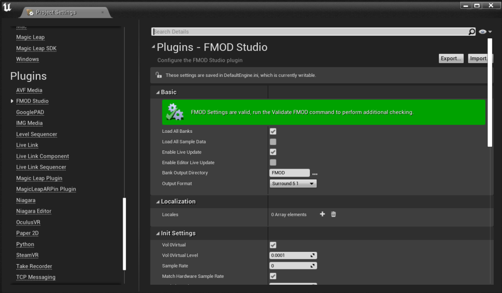Disable Enable Live Update checkbox

273,152
